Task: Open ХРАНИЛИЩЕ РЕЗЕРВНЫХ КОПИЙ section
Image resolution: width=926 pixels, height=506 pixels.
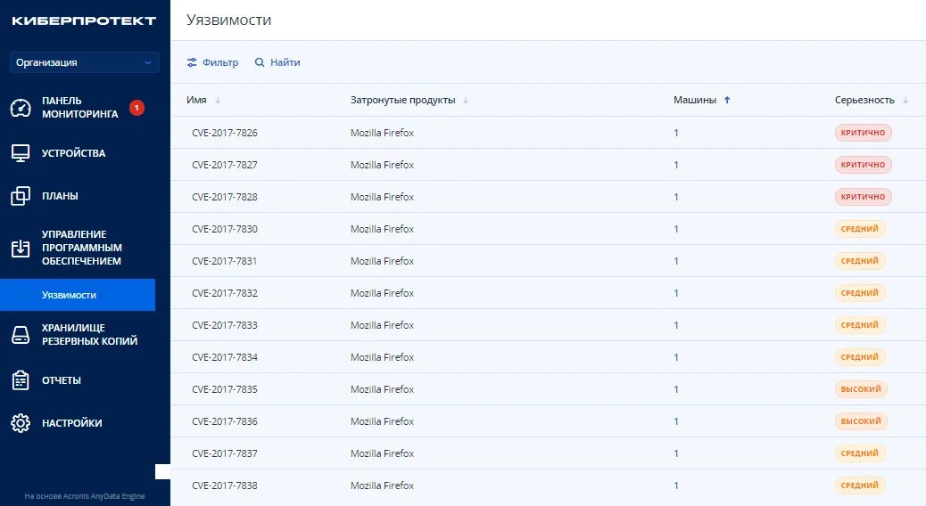Action: pyautogui.click(x=89, y=334)
